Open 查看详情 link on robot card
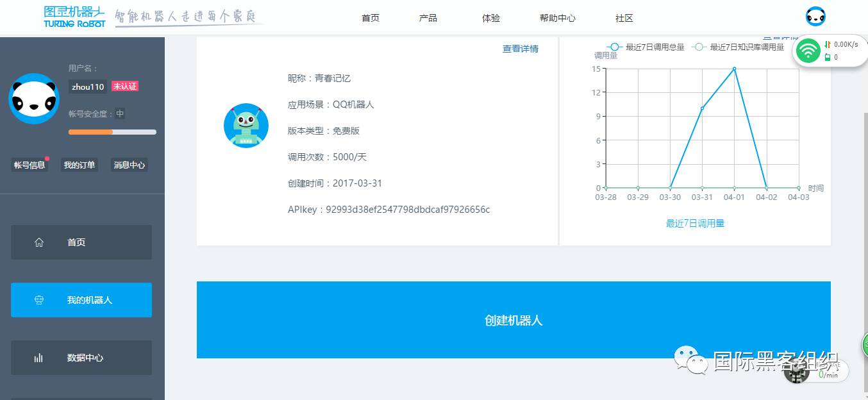This screenshot has width=868, height=400. coord(521,49)
